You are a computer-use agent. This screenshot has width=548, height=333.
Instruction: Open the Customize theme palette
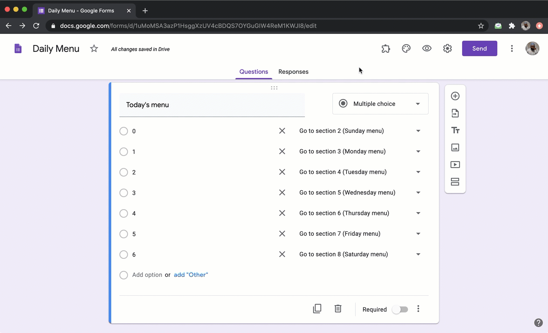click(406, 48)
